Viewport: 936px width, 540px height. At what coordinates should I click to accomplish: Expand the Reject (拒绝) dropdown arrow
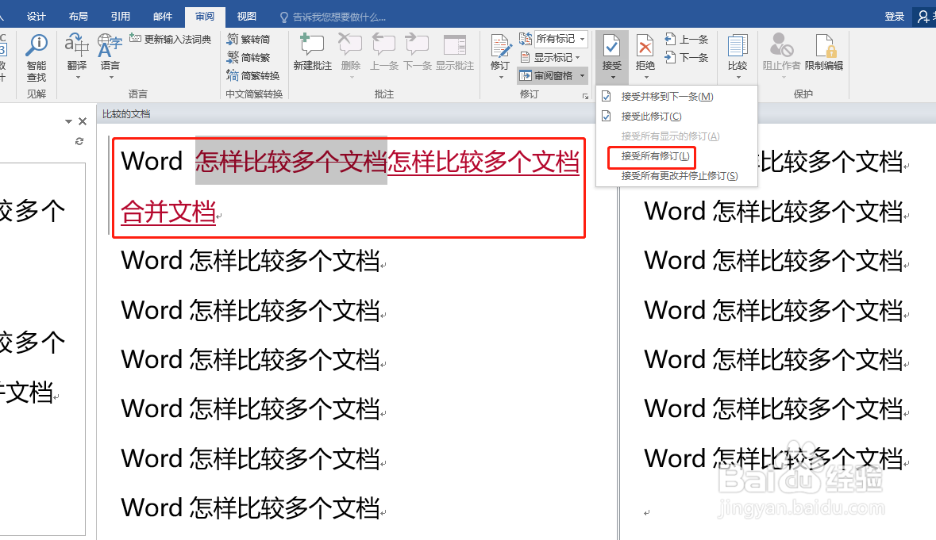click(x=646, y=78)
